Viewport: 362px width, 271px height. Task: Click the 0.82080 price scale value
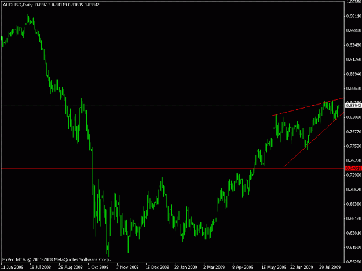click(354, 117)
